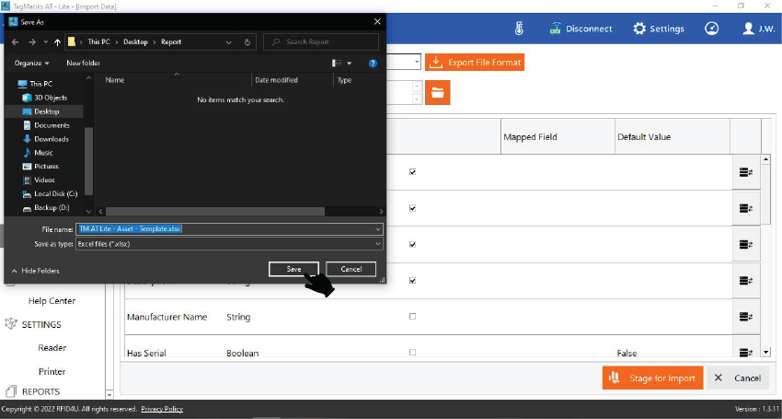Expand the Save as type dropdown
782x419 pixels.
coord(378,244)
